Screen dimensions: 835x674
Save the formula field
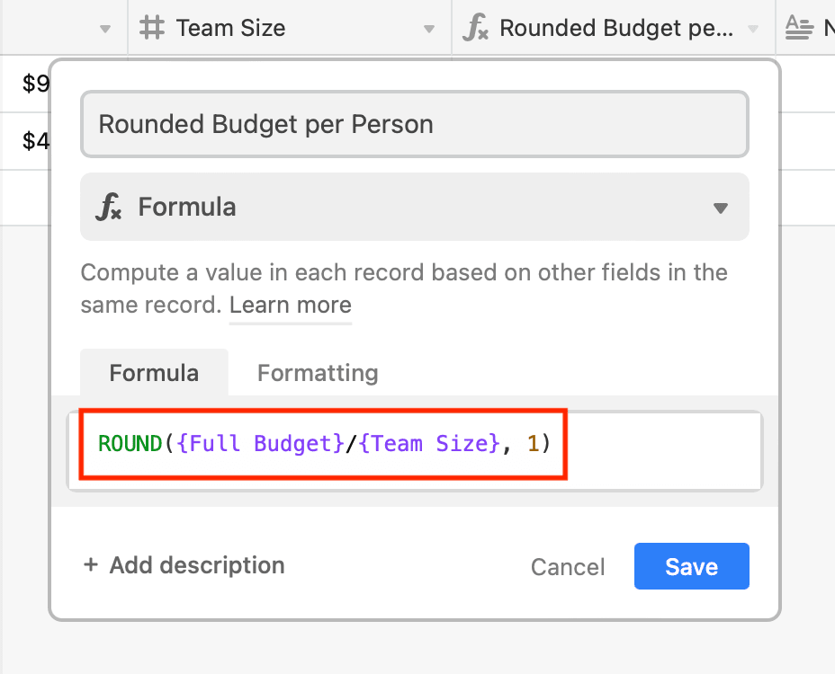coord(691,566)
